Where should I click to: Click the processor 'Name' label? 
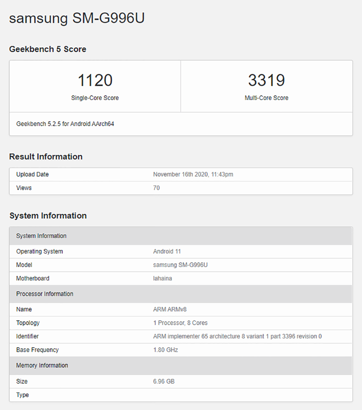pos(24,309)
